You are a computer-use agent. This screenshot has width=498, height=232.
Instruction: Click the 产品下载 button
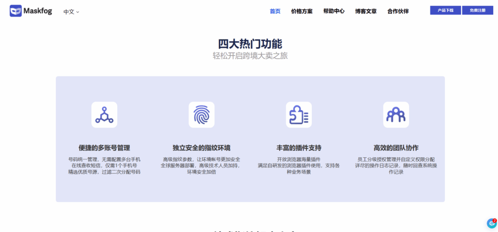[x=445, y=10]
